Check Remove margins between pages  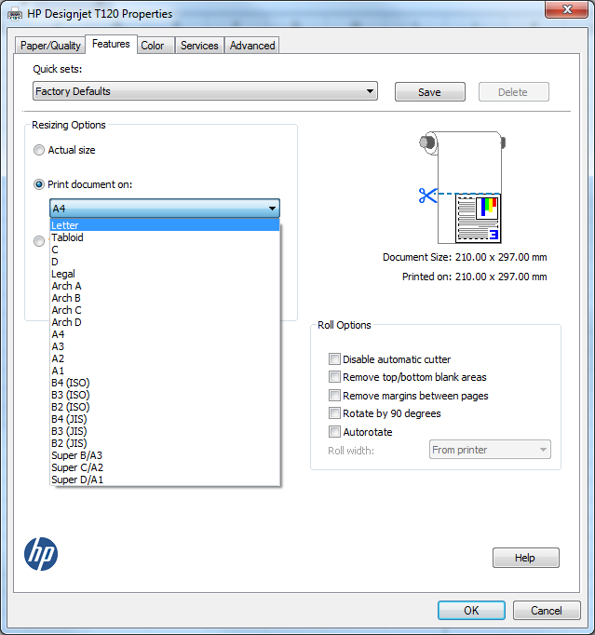pos(334,396)
